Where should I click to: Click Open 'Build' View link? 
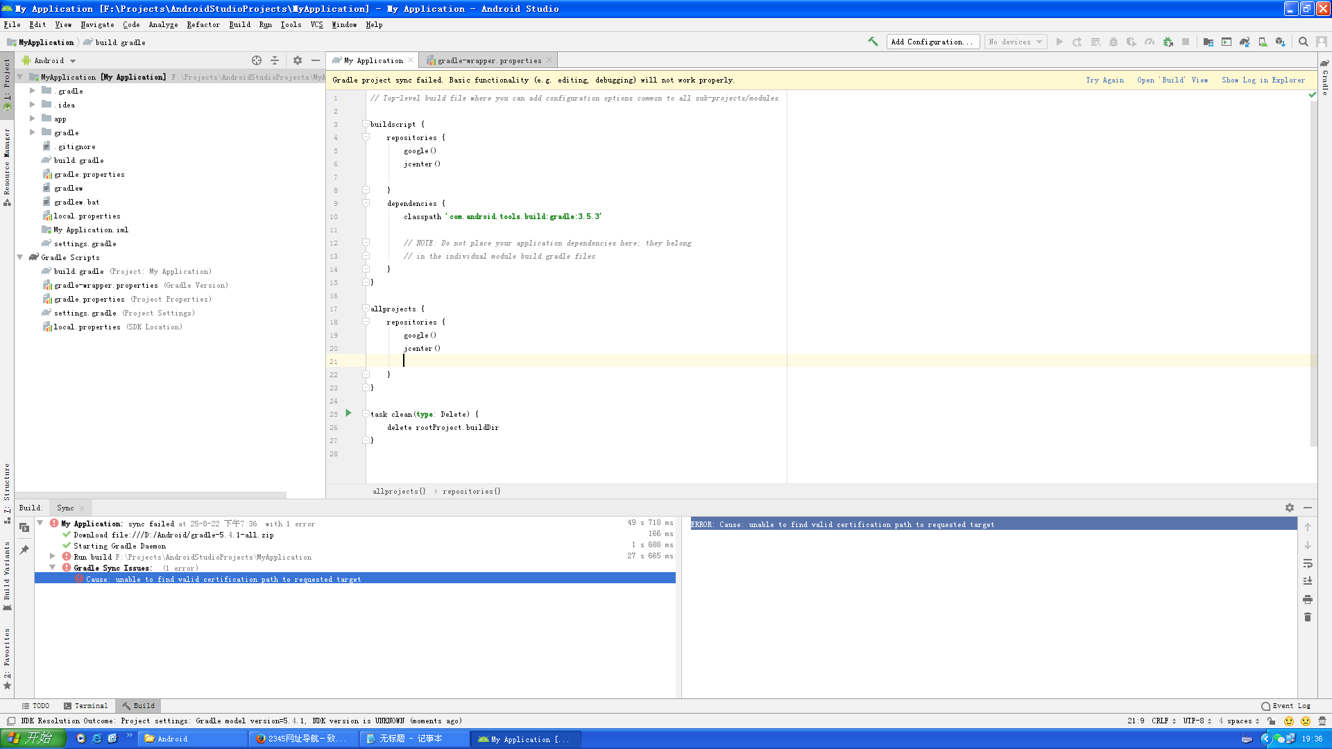coord(1172,80)
